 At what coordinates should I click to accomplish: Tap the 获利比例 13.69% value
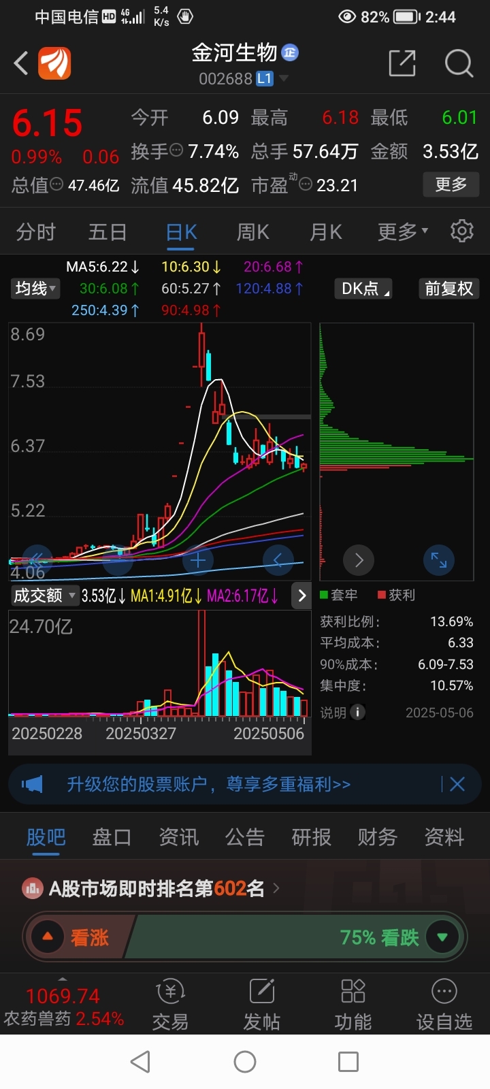point(451,621)
